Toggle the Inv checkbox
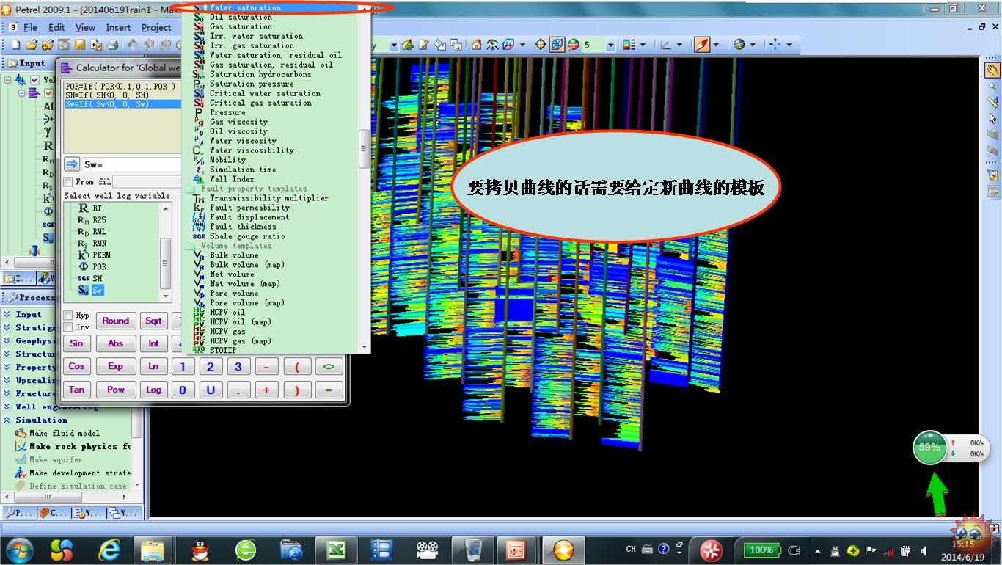 [68, 327]
